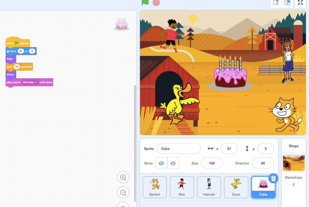The image size is (309, 207).
Task: Hide the sprite using crossed-eye icon
Action: coord(173,163)
